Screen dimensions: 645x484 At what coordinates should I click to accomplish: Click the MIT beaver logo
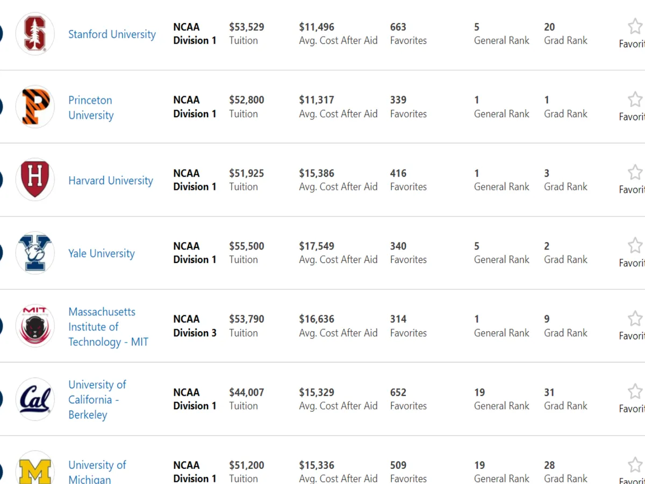(35, 325)
